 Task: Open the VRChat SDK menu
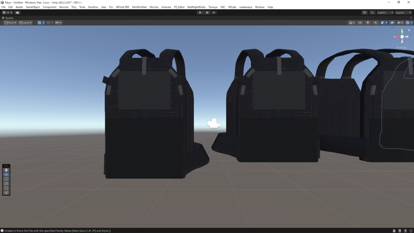pyautogui.click(x=122, y=7)
